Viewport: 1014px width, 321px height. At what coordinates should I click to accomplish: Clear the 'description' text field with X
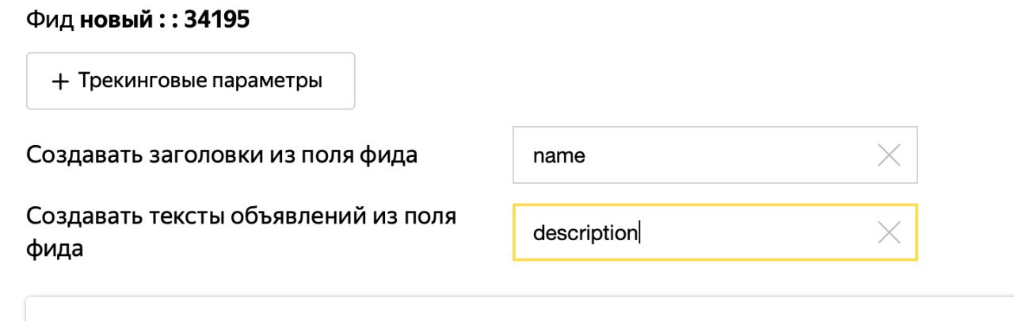tap(890, 233)
